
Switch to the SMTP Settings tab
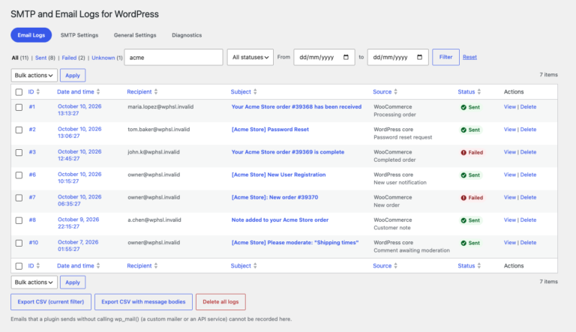click(79, 35)
